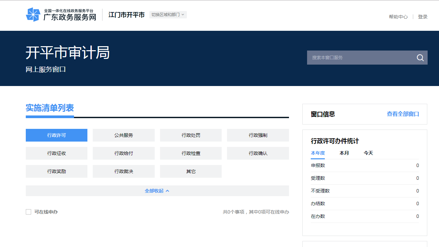Viewport: 439px width, 247px height.
Task: Select the 公共服务 category button
Action: click(124, 135)
